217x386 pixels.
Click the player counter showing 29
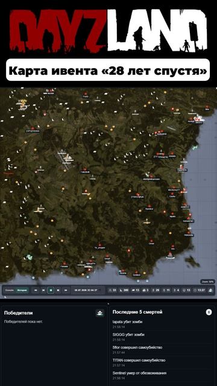pos(156,290)
